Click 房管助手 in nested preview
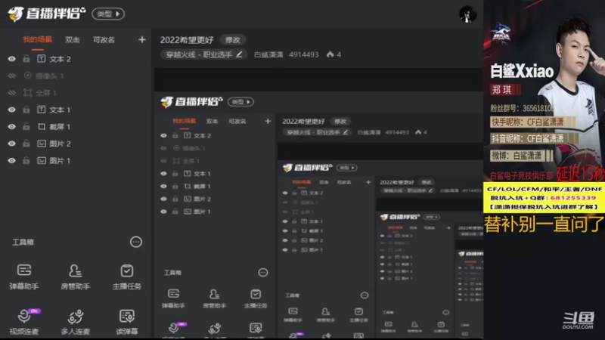 point(215,298)
